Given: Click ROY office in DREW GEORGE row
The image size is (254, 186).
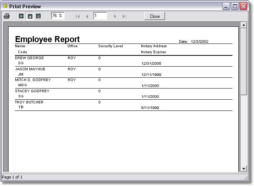Looking at the screenshot, I should [x=72, y=58].
